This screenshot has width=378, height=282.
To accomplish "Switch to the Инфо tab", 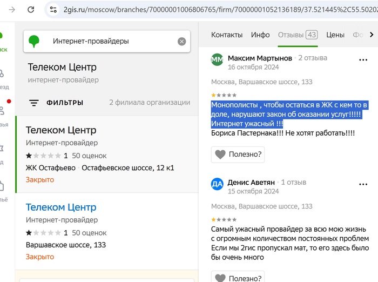I will [260, 35].
